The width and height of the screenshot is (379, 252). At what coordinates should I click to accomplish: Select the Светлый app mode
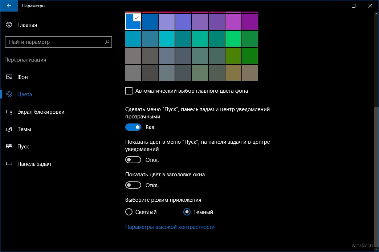pyautogui.click(x=129, y=212)
